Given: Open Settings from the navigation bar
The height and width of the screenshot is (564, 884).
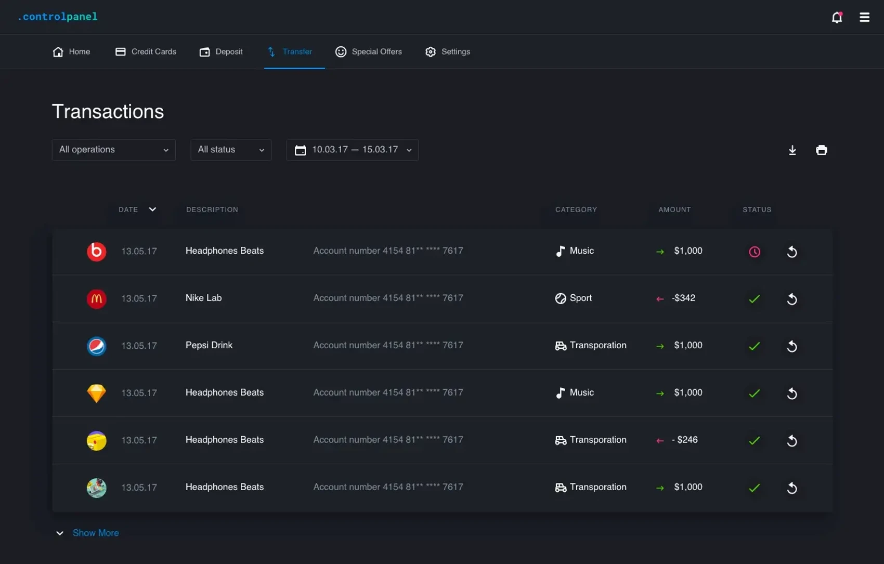Looking at the screenshot, I should point(447,51).
